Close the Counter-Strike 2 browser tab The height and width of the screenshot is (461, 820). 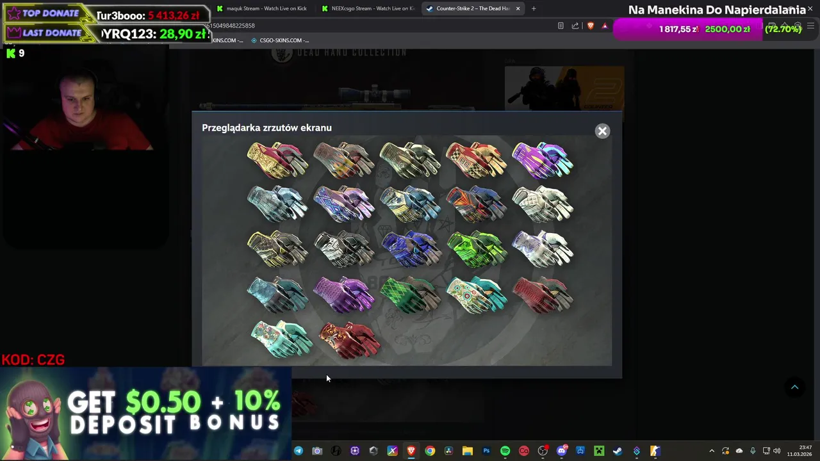[518, 8]
